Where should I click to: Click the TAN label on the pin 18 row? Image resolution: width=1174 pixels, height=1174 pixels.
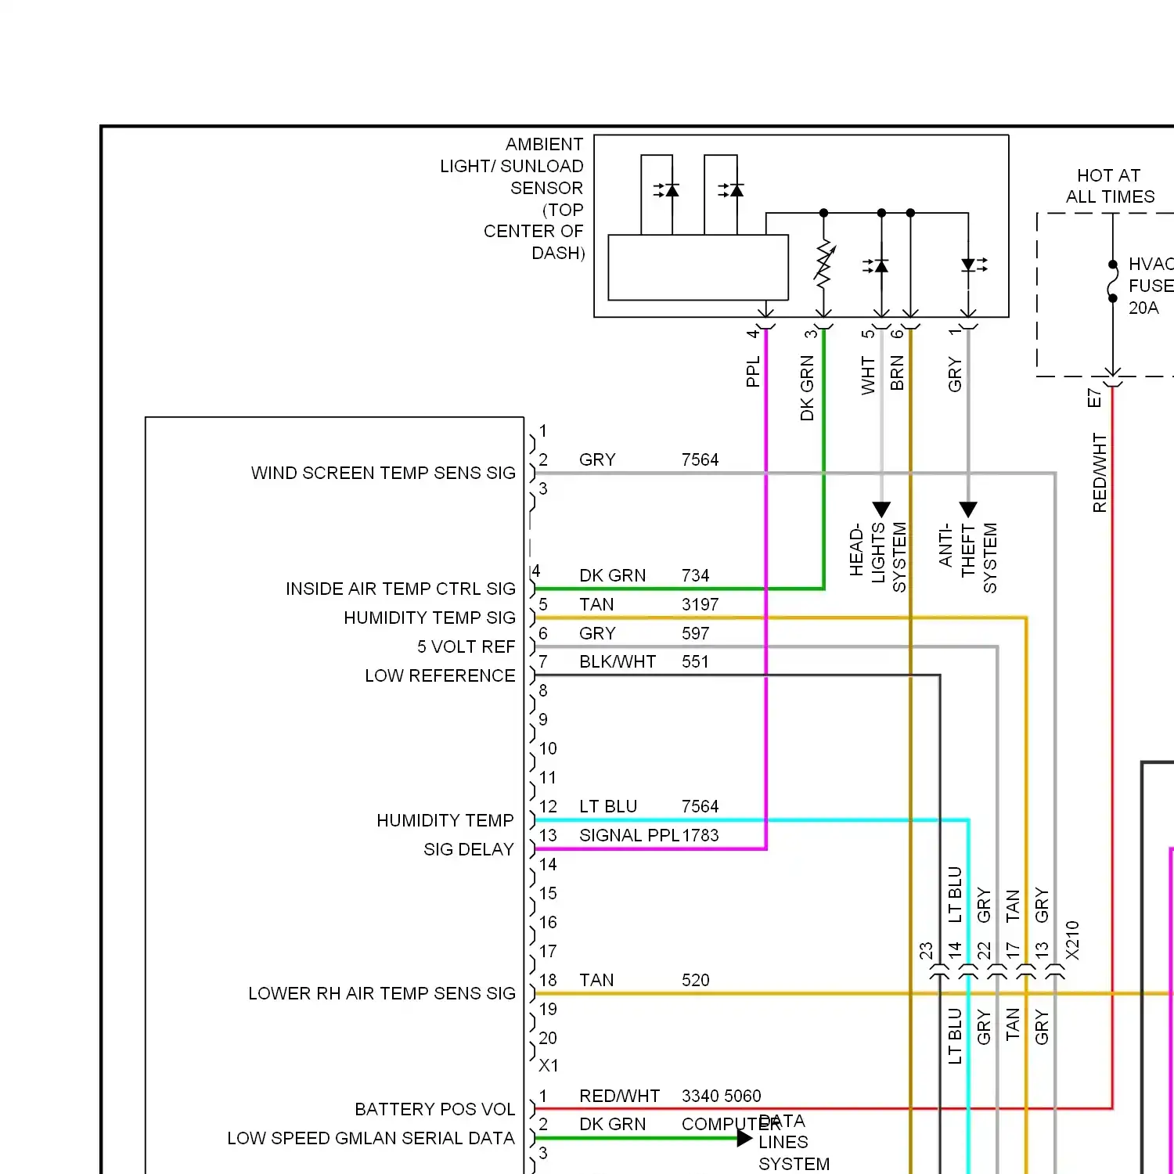[596, 980]
